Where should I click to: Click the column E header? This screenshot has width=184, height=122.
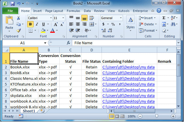pos(129,50)
